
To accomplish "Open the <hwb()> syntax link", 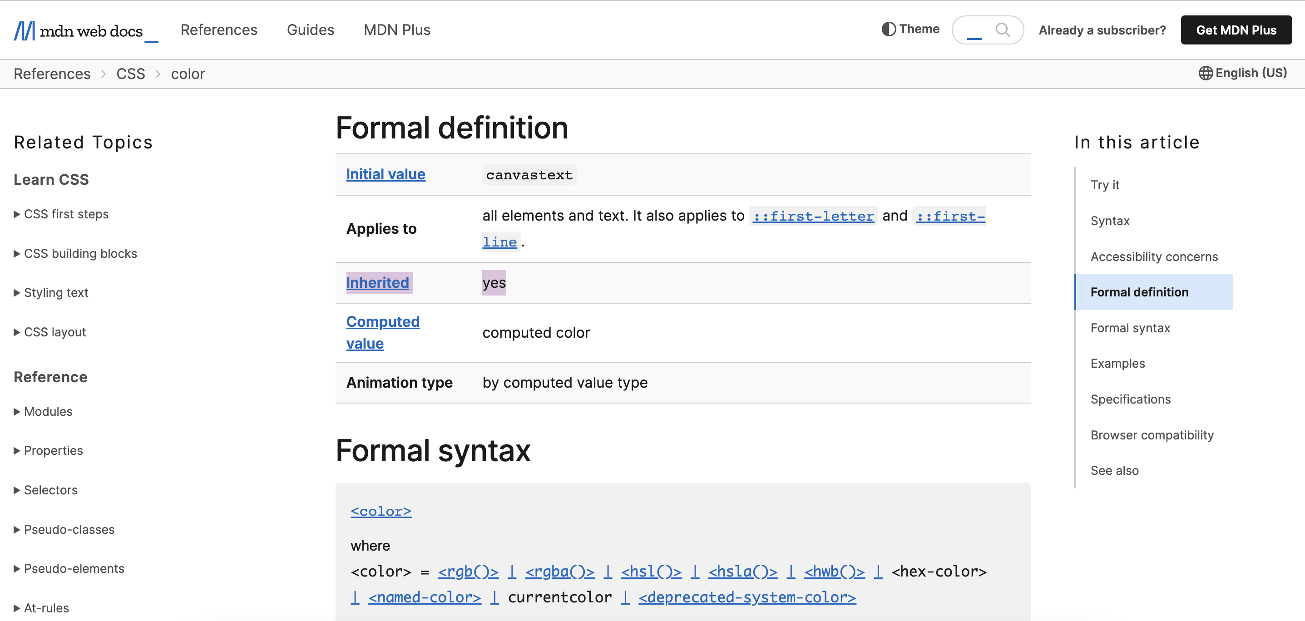I will pos(835,572).
